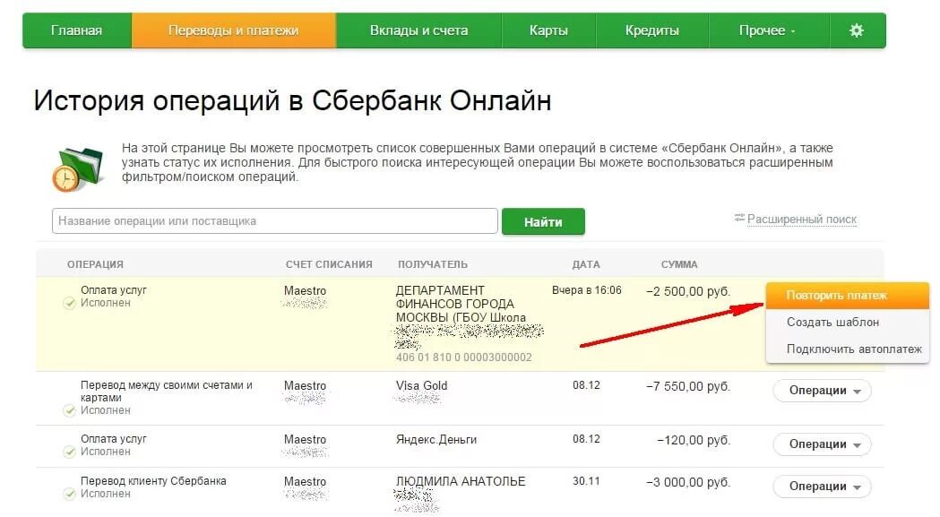
Task: Expand Операции dropdown for Visa Gold row
Action: click(x=822, y=391)
